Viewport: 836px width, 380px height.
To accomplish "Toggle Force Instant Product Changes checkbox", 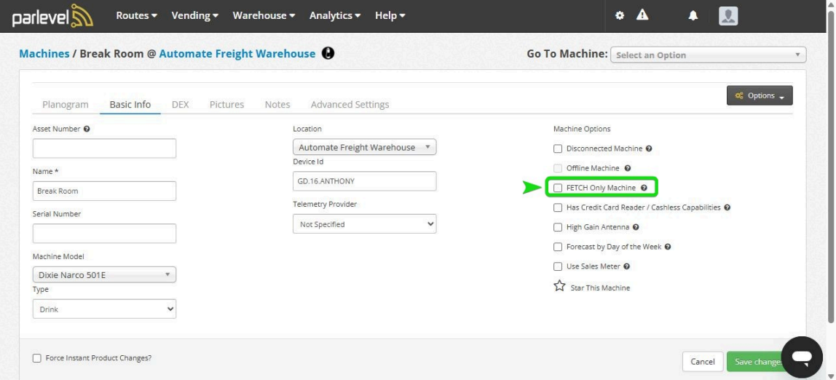I will (37, 358).
